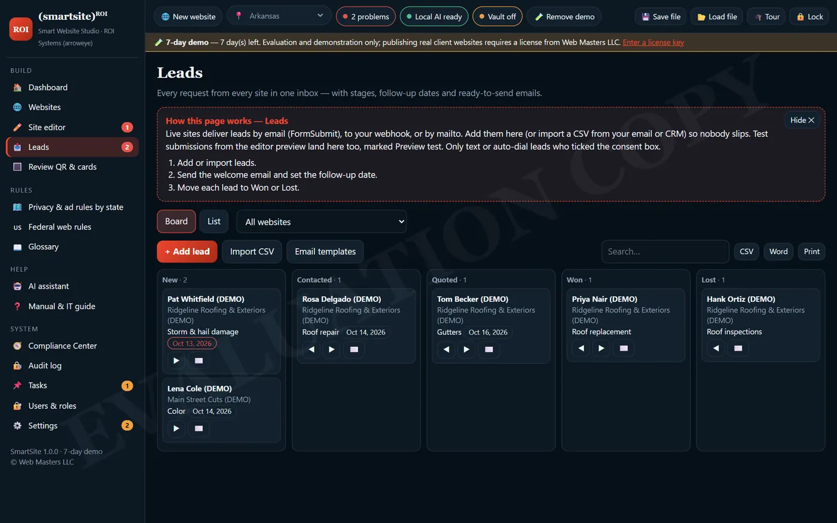Toggle the Vault off status pill
This screenshot has height=523, width=837.
(x=497, y=16)
